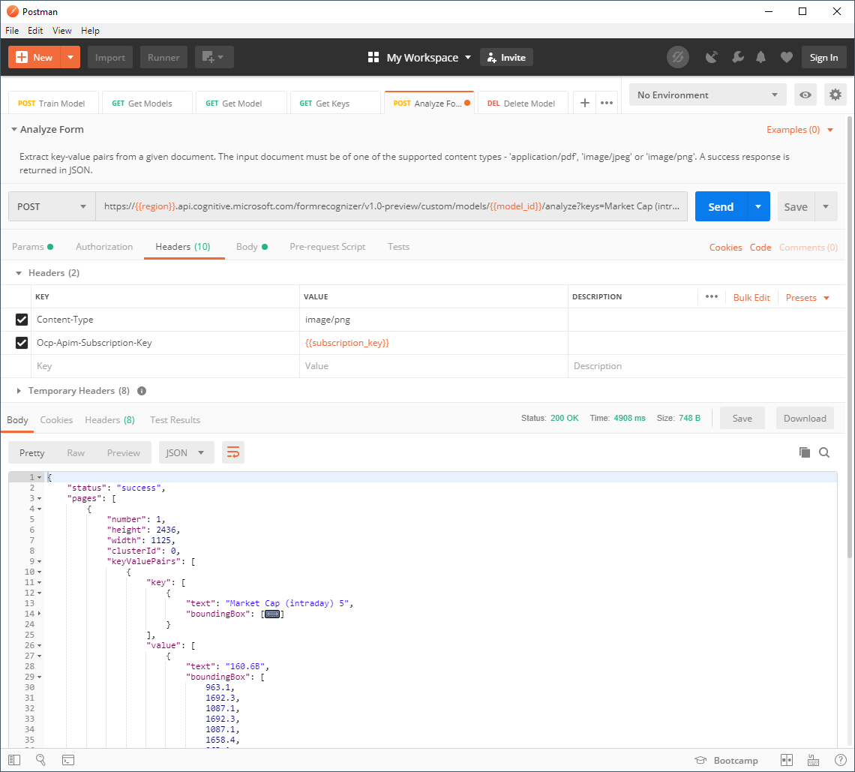Click the Bootcamp graduation cap icon
Viewport: 855px width, 772px height.
[700, 760]
